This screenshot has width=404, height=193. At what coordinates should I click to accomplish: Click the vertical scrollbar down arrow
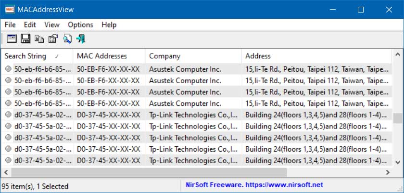click(398, 162)
